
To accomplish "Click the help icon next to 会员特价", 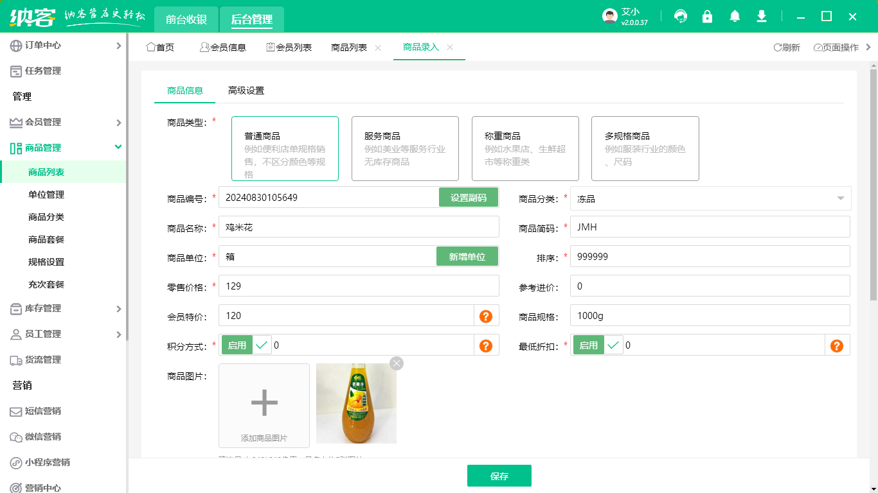I will tap(486, 316).
